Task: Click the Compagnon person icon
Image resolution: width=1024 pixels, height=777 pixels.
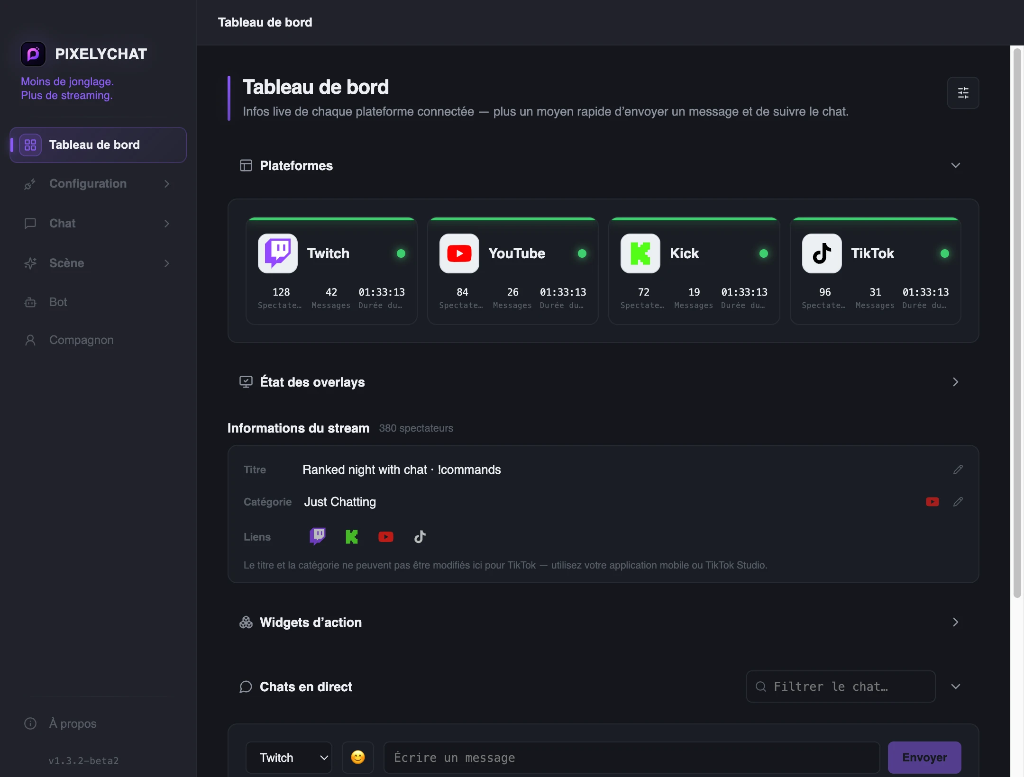Action: 30,340
